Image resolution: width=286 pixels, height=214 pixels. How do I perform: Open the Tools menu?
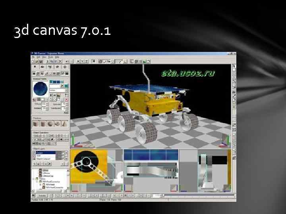click(51, 57)
